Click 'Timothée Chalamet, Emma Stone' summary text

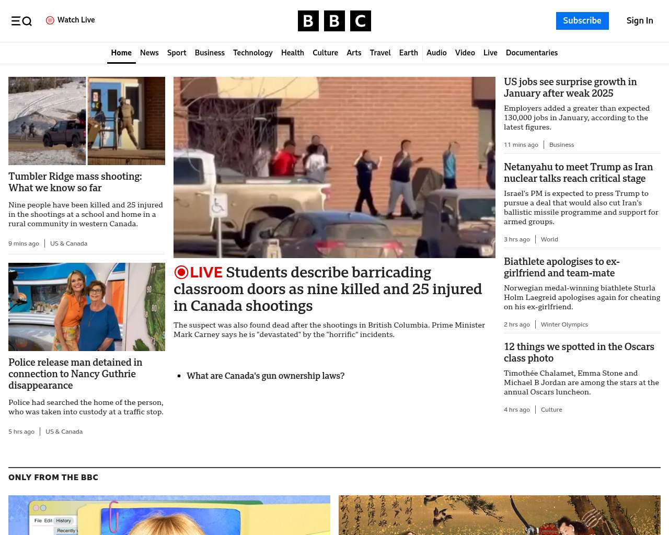[581, 382]
